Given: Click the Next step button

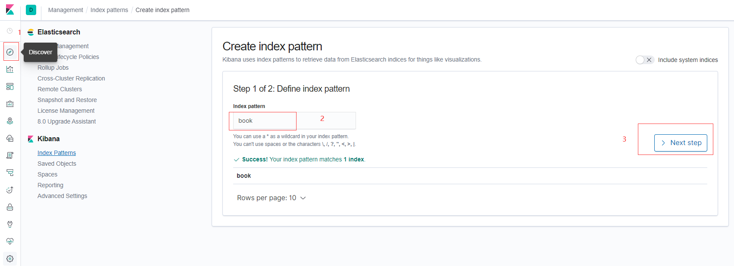Looking at the screenshot, I should pos(681,143).
